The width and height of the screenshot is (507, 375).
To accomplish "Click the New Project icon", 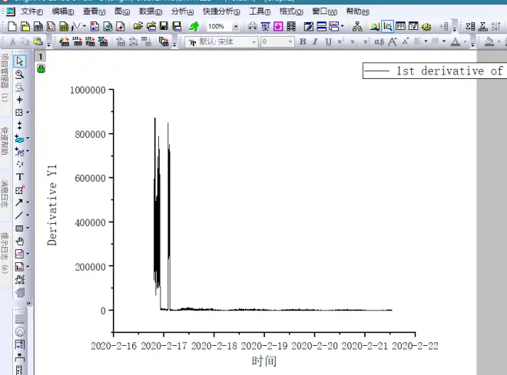I will coord(12,26).
